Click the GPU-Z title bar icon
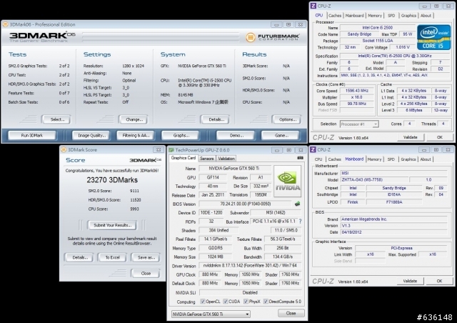This screenshot has height=323, width=457. coord(171,150)
